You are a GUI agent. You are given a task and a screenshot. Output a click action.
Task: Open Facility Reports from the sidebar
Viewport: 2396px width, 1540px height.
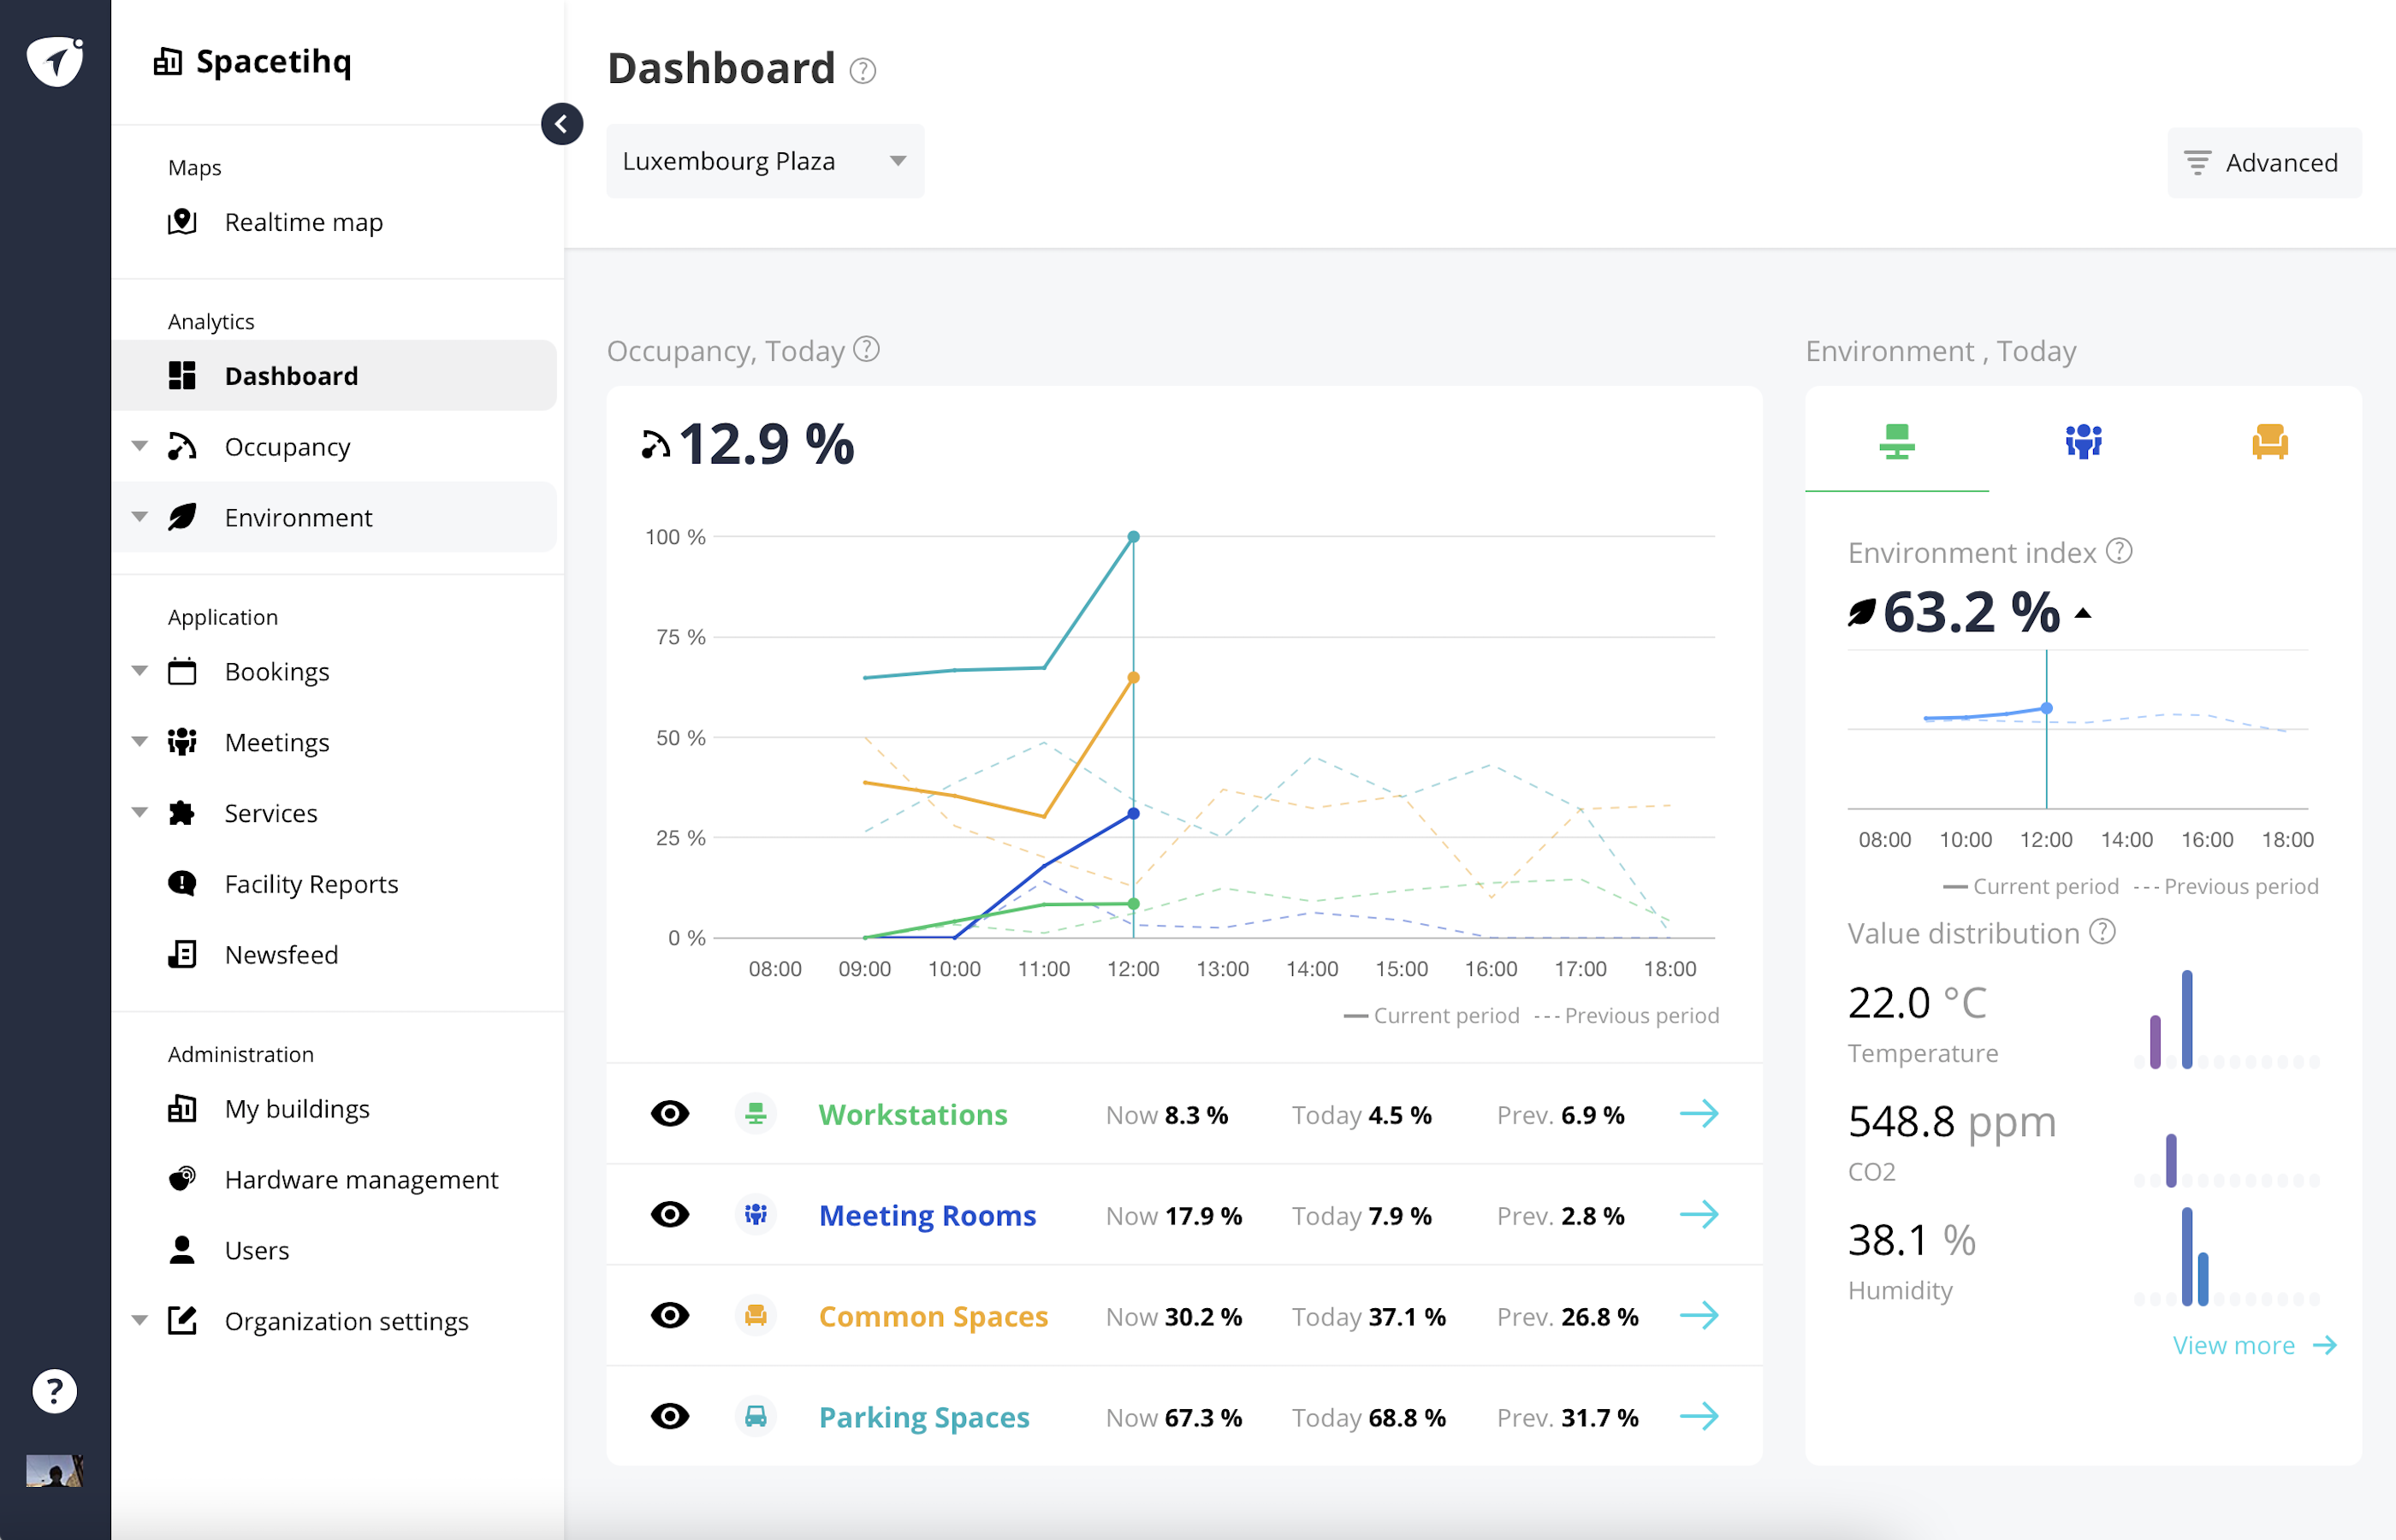point(311,884)
